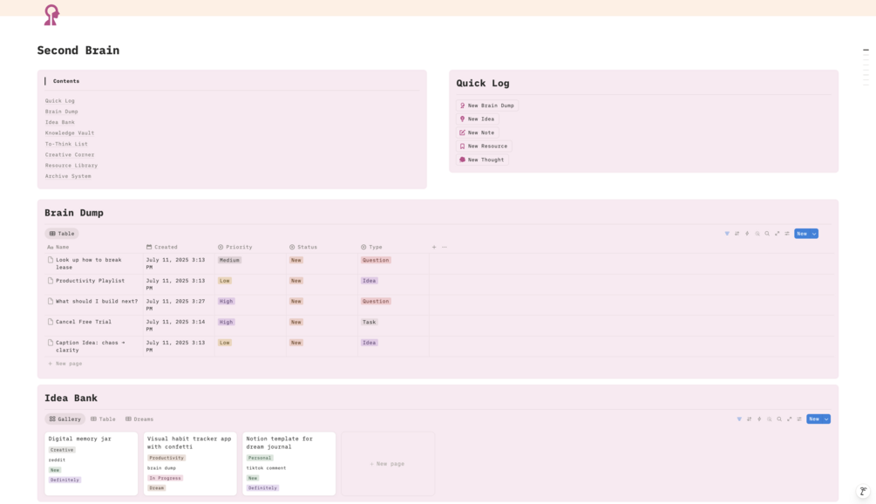Expand the Brain Dump New button dropdown arrow

[x=814, y=234]
